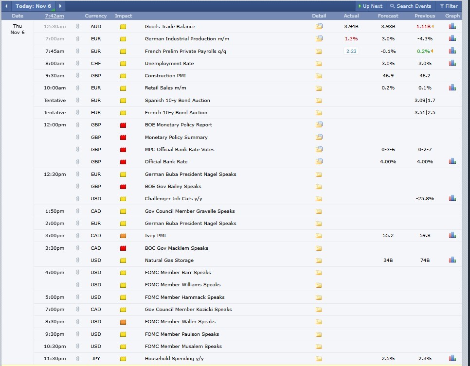Open graph for Goods Trade Balance
470x366 pixels.
452,26
